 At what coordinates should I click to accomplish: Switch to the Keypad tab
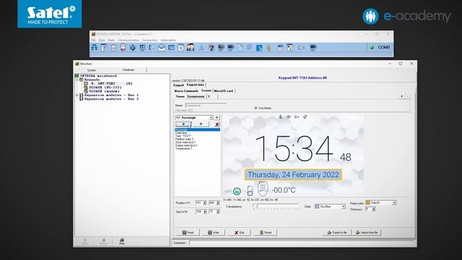[x=178, y=85]
